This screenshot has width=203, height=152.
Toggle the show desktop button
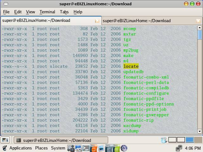click(x=5, y=140)
